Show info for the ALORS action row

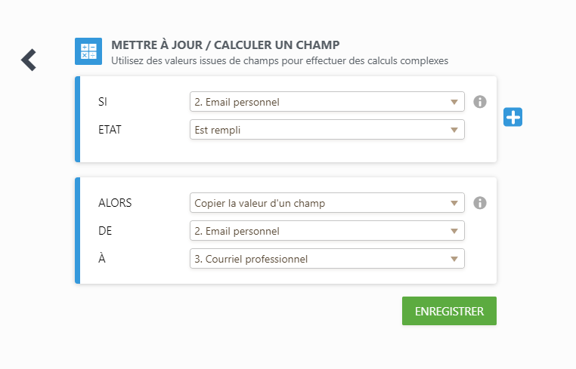pos(480,203)
